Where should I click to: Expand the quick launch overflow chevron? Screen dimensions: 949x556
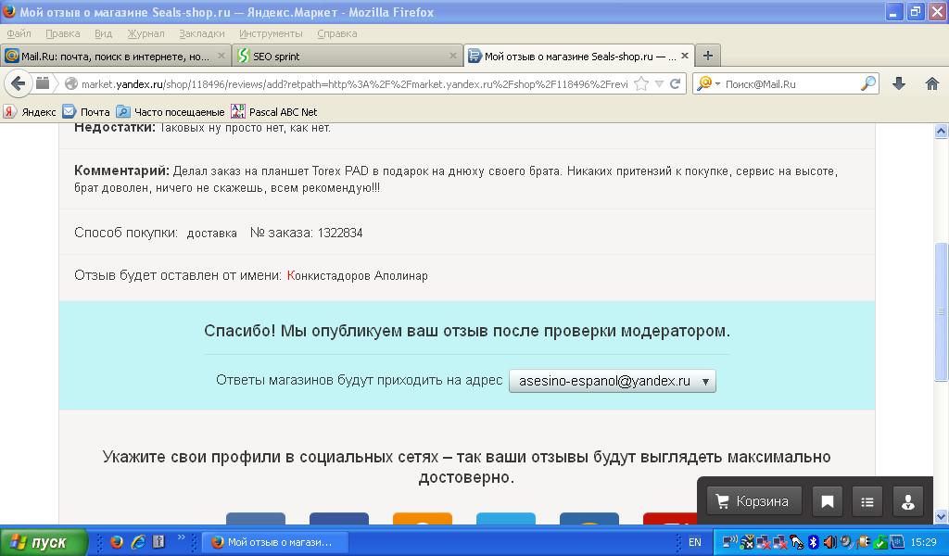point(181,537)
